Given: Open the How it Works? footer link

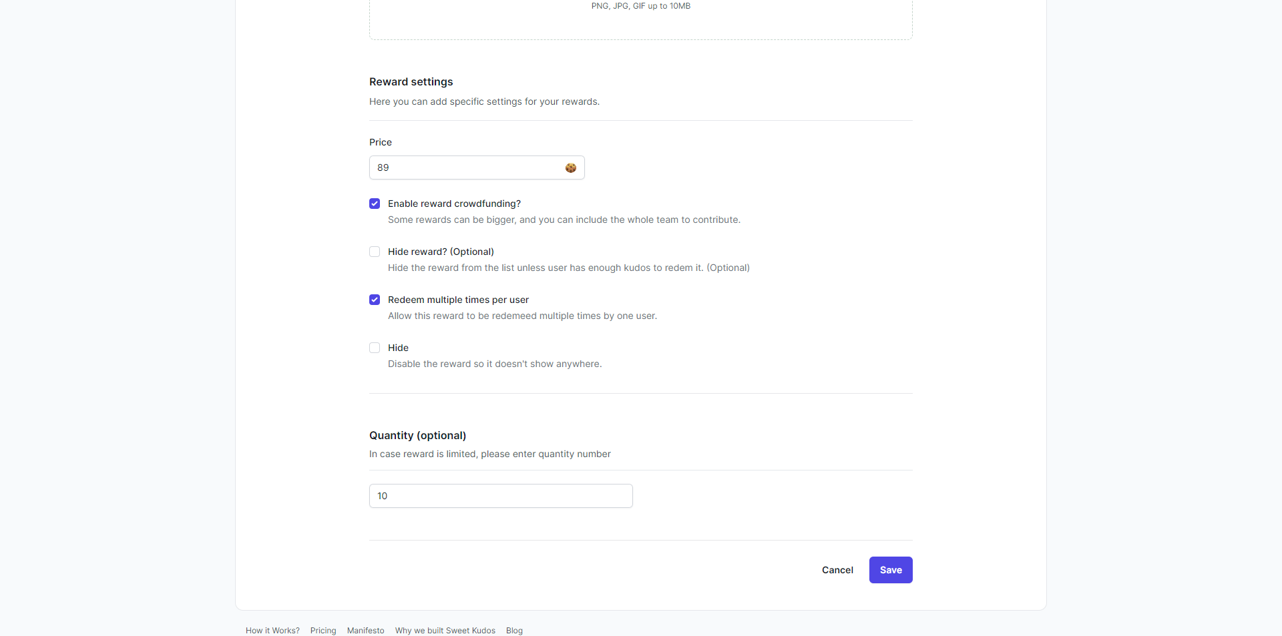Looking at the screenshot, I should pos(272,631).
